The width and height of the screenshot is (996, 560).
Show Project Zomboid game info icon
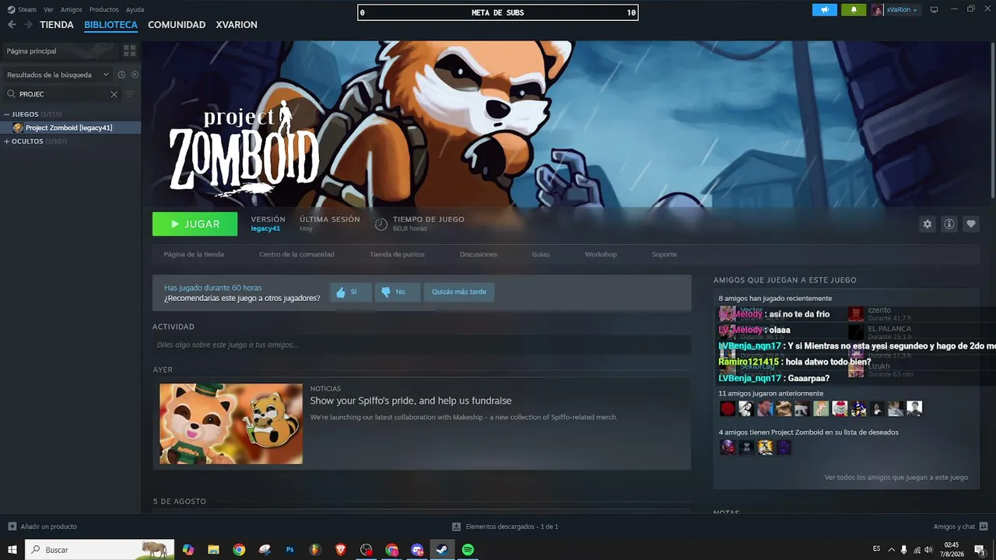click(x=949, y=224)
